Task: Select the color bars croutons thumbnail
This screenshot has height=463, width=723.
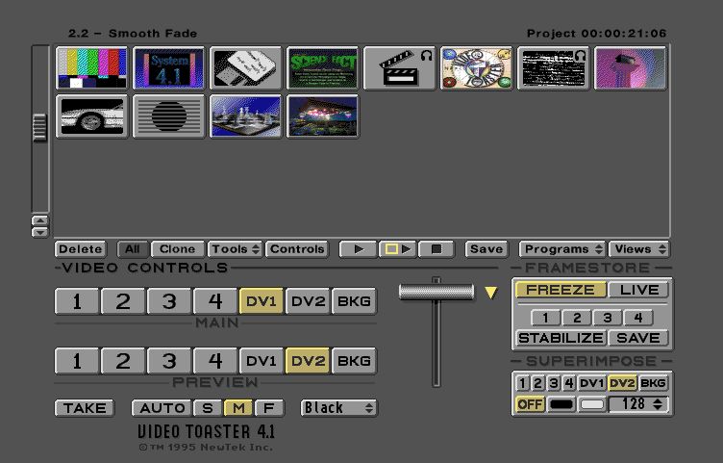Action: pyautogui.click(x=91, y=67)
